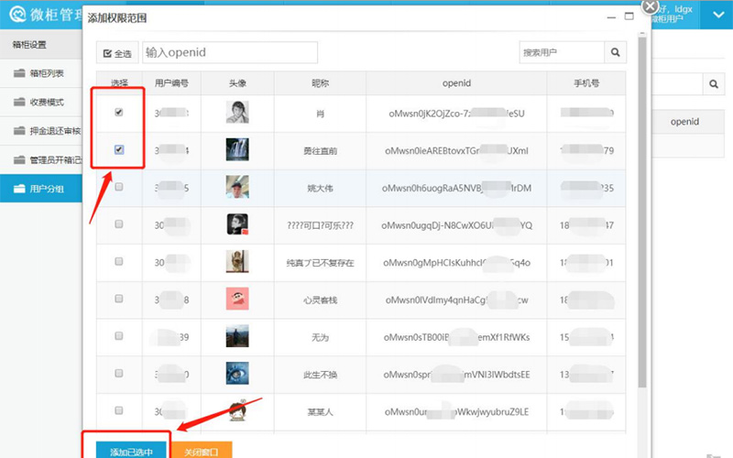
Task: Maximize the 添加权限范围 dialog
Action: tap(626, 17)
